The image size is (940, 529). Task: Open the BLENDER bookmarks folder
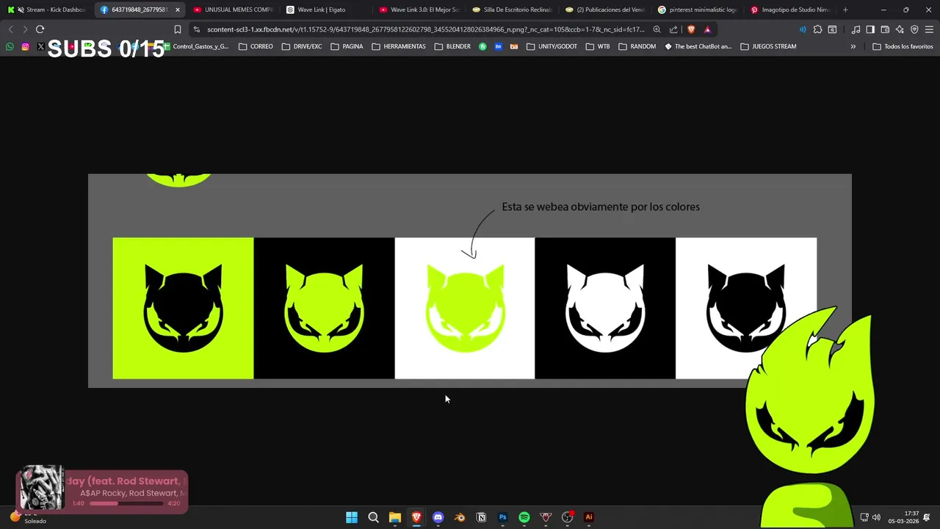click(452, 46)
